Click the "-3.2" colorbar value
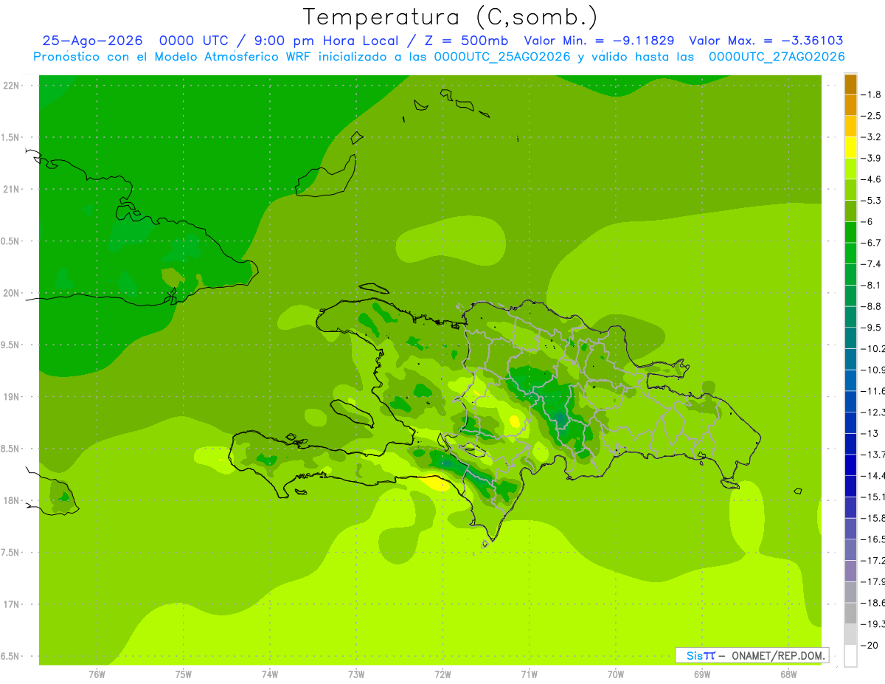Viewport: 885px width, 684px height. tap(871, 137)
